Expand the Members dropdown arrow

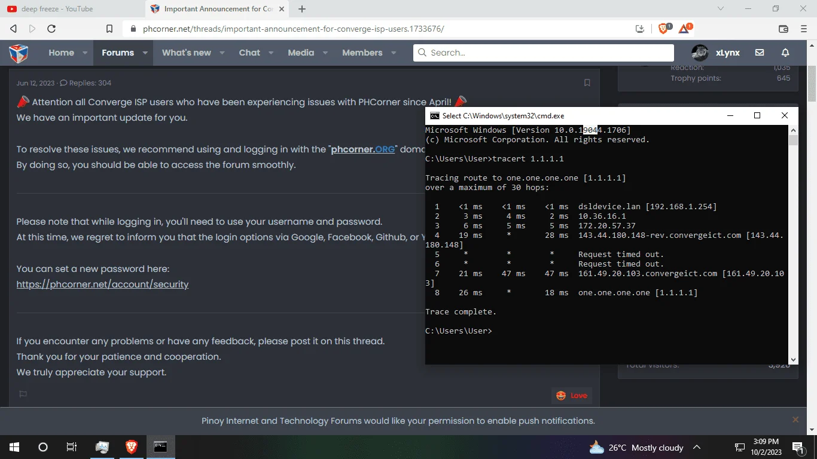394,53
